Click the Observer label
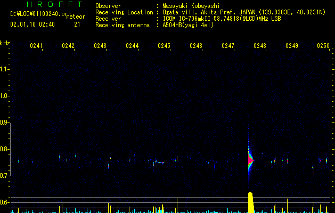Screen dimensions: 335x213 pos(108,6)
